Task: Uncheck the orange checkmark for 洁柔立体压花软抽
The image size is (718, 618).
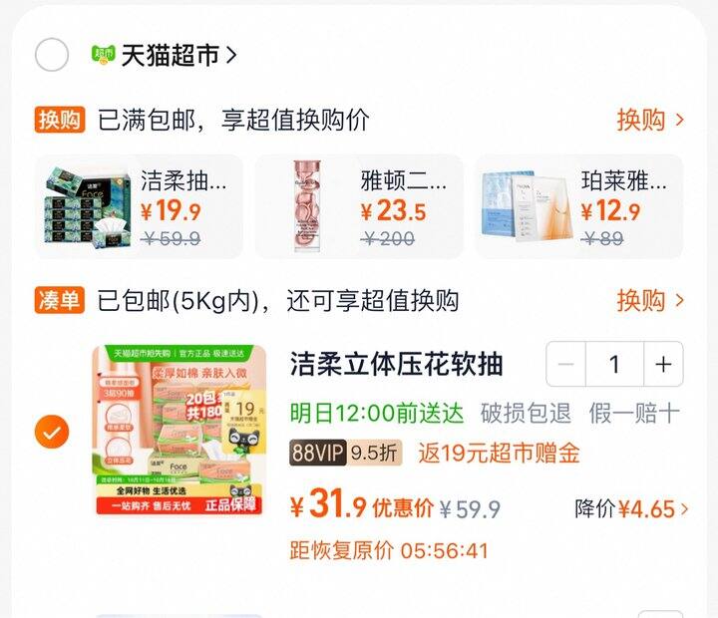Action: (x=52, y=432)
